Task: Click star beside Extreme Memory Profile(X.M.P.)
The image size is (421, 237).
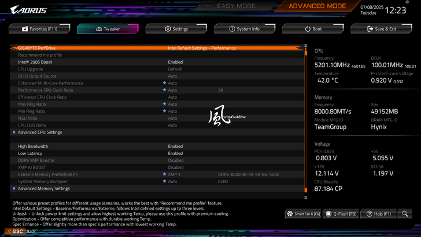Action: [164, 174]
